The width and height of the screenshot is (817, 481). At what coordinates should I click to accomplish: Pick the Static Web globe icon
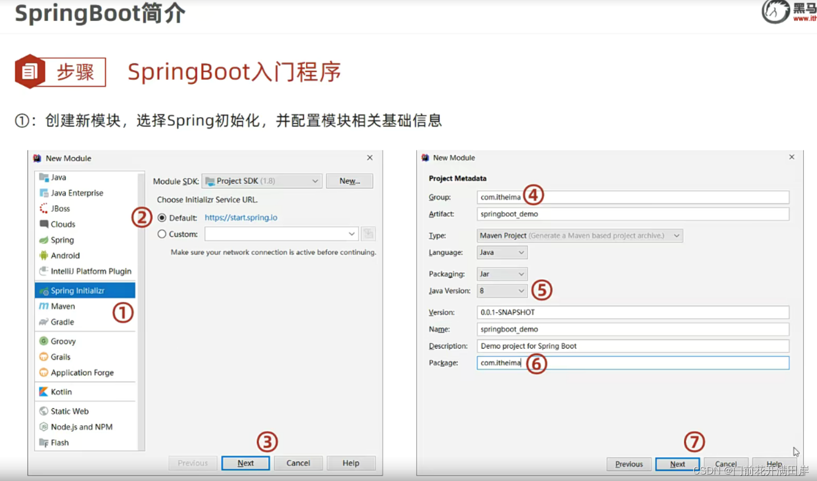tap(44, 411)
